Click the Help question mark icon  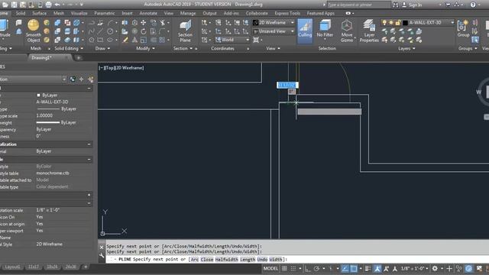pos(473,5)
